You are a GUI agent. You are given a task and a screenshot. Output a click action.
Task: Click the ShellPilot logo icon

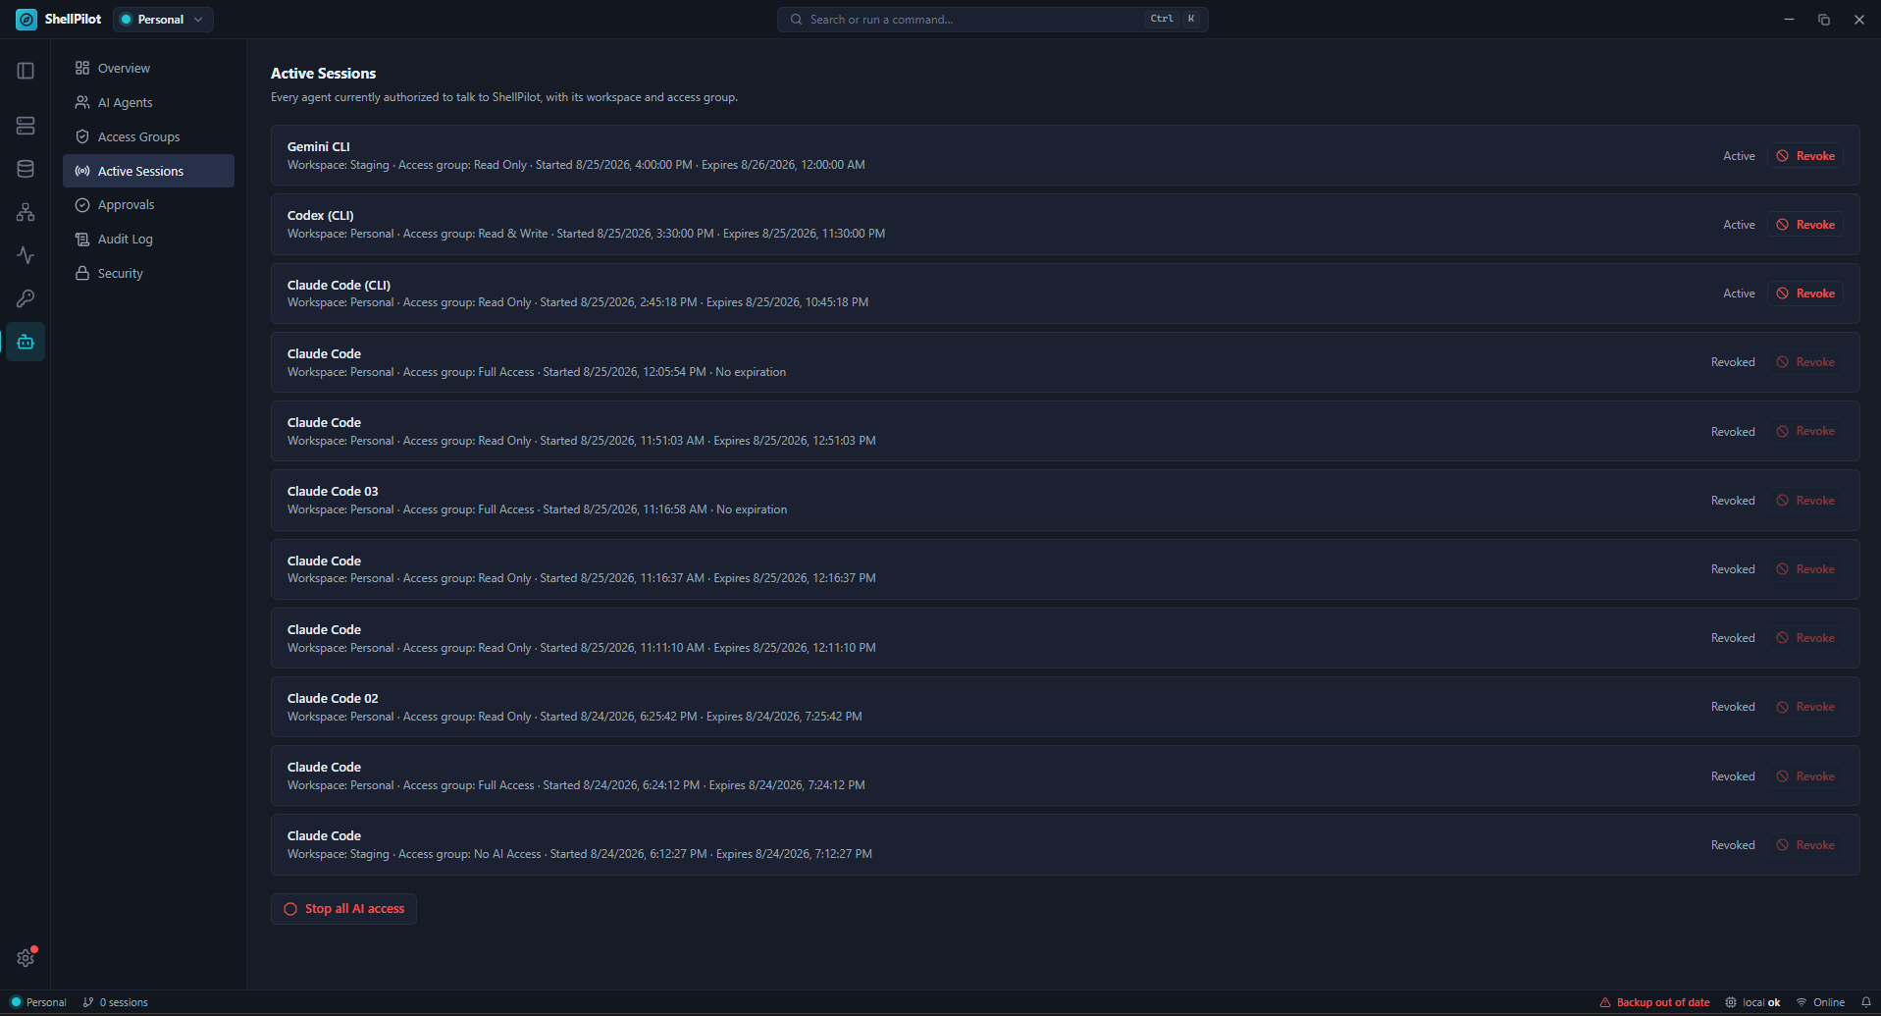[26, 20]
